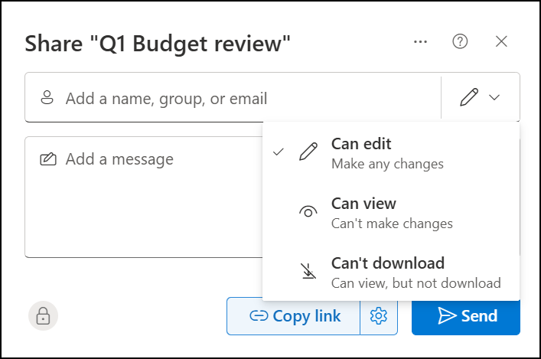Click the paper plane icon on Send

[x=447, y=316]
